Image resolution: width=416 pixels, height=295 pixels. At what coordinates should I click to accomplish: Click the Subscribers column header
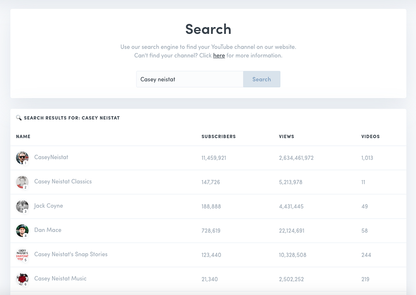pos(218,136)
